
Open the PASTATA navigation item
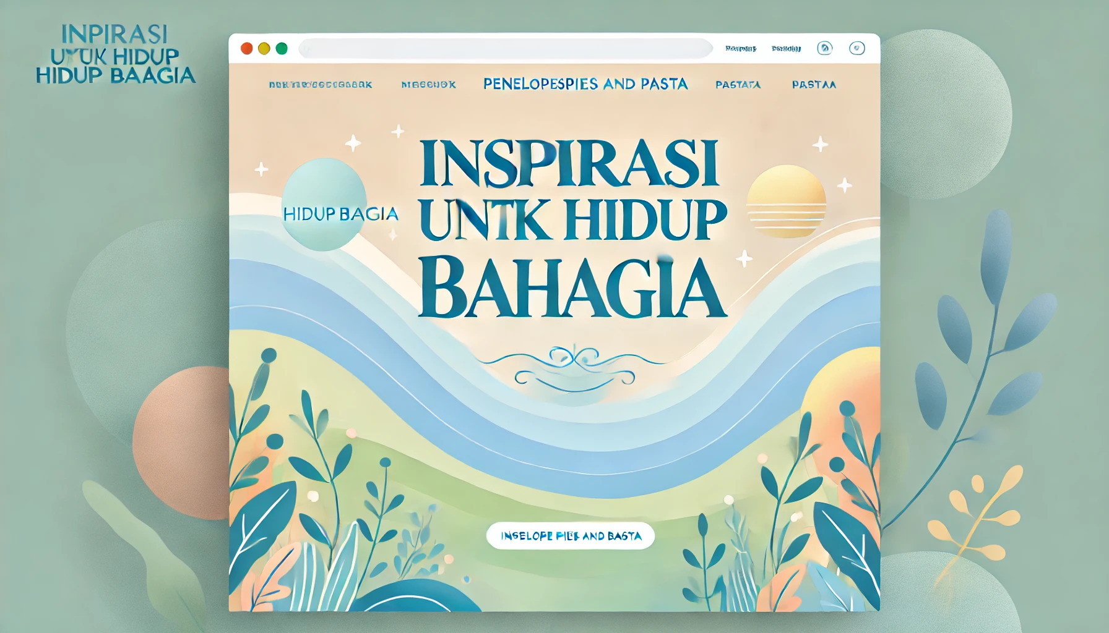click(x=738, y=85)
